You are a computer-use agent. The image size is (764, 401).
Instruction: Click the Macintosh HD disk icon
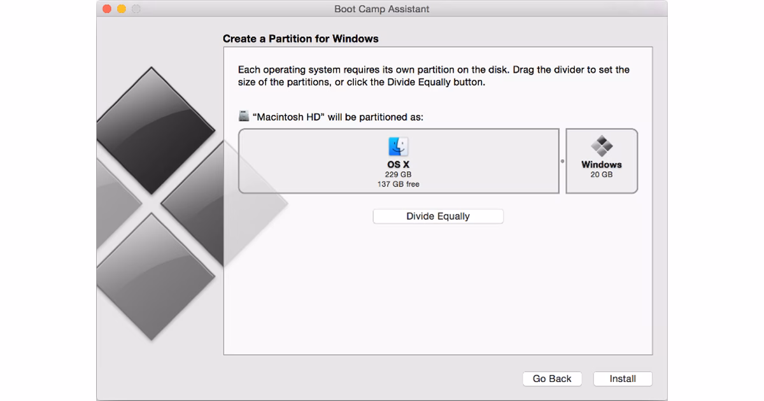[x=244, y=116]
